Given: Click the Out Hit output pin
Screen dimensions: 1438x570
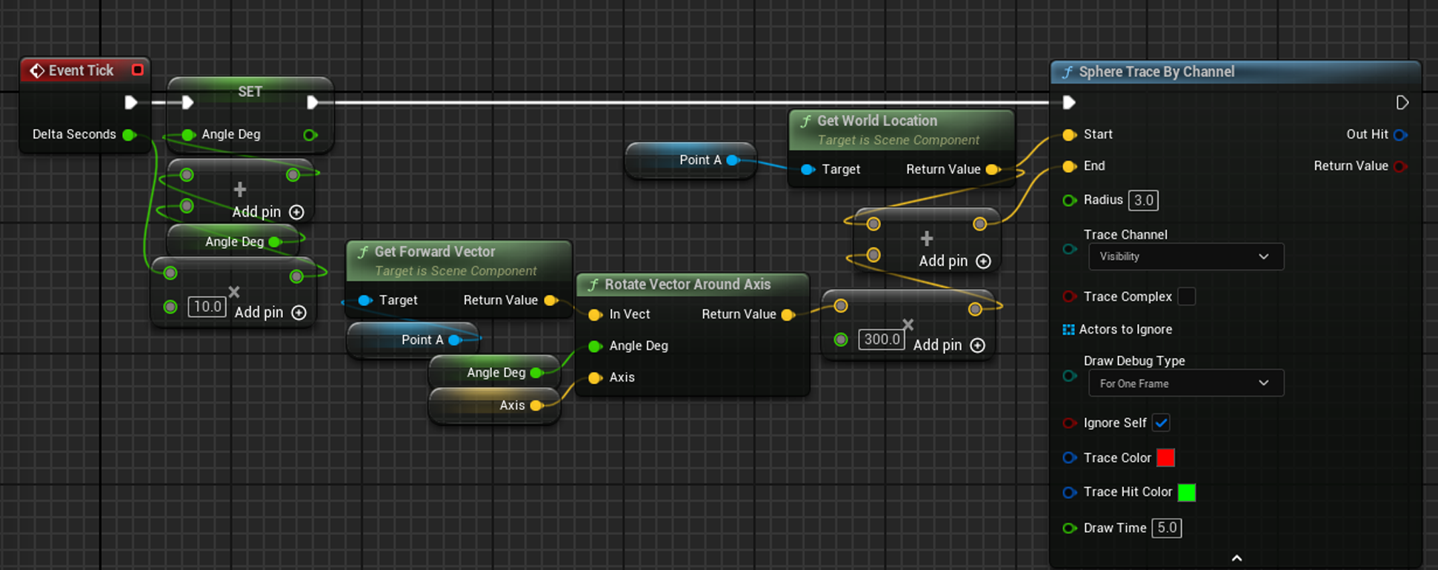Looking at the screenshot, I should [1399, 134].
